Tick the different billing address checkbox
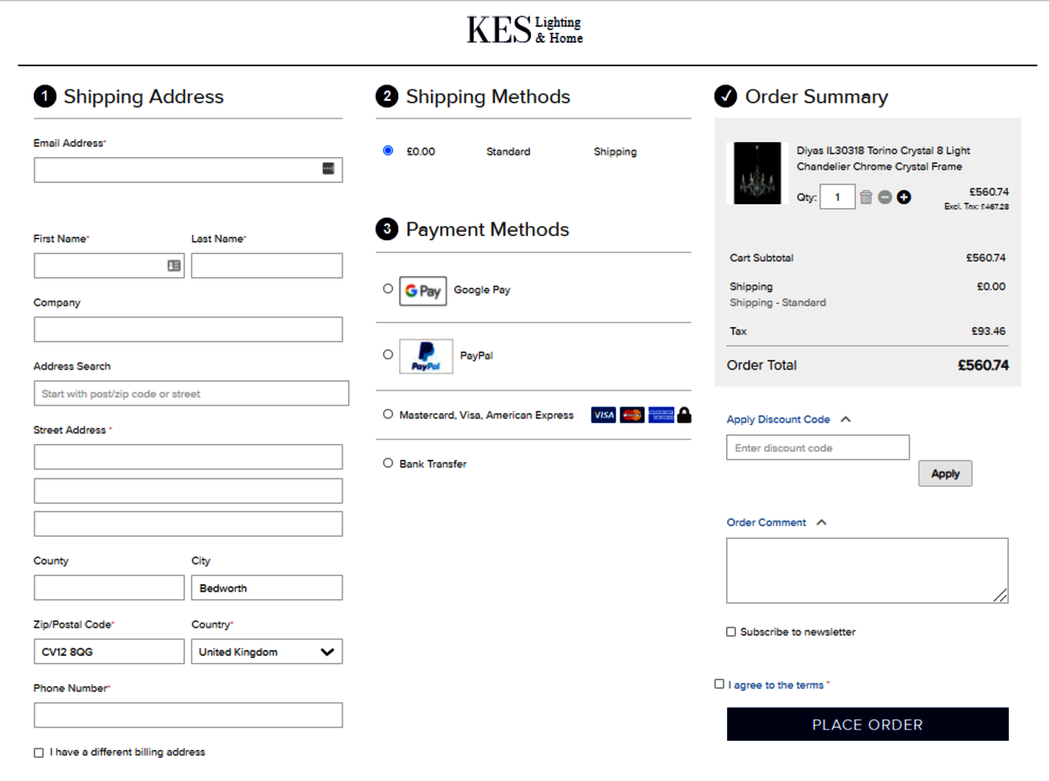The height and width of the screenshot is (781, 1049). (x=39, y=752)
